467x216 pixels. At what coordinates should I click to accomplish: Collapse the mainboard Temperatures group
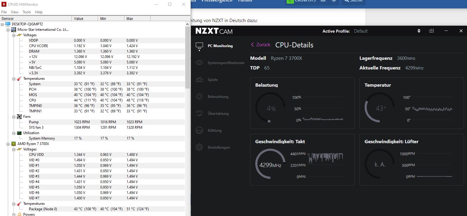(x=14, y=79)
